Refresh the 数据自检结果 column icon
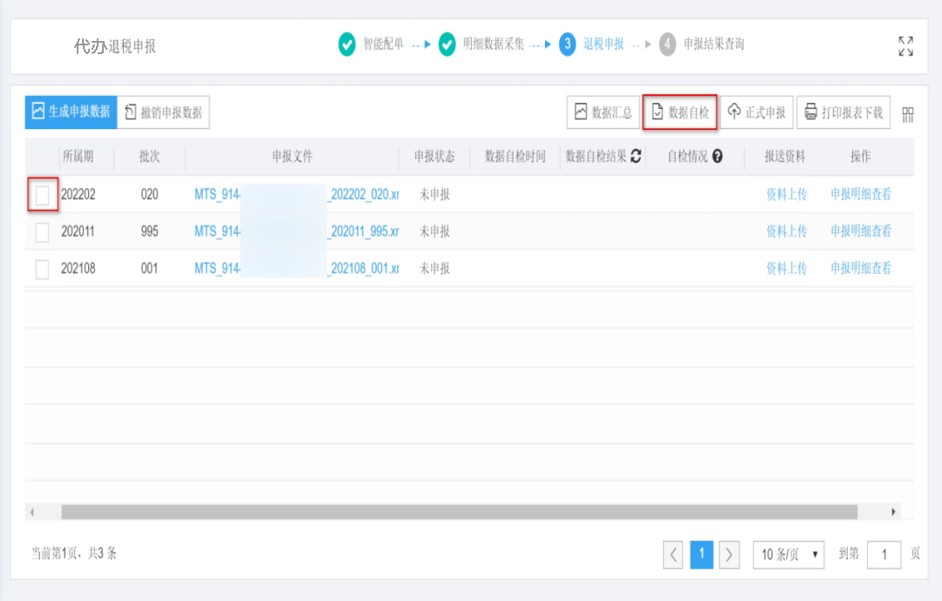Screen dimensions: 942x601 (636, 156)
